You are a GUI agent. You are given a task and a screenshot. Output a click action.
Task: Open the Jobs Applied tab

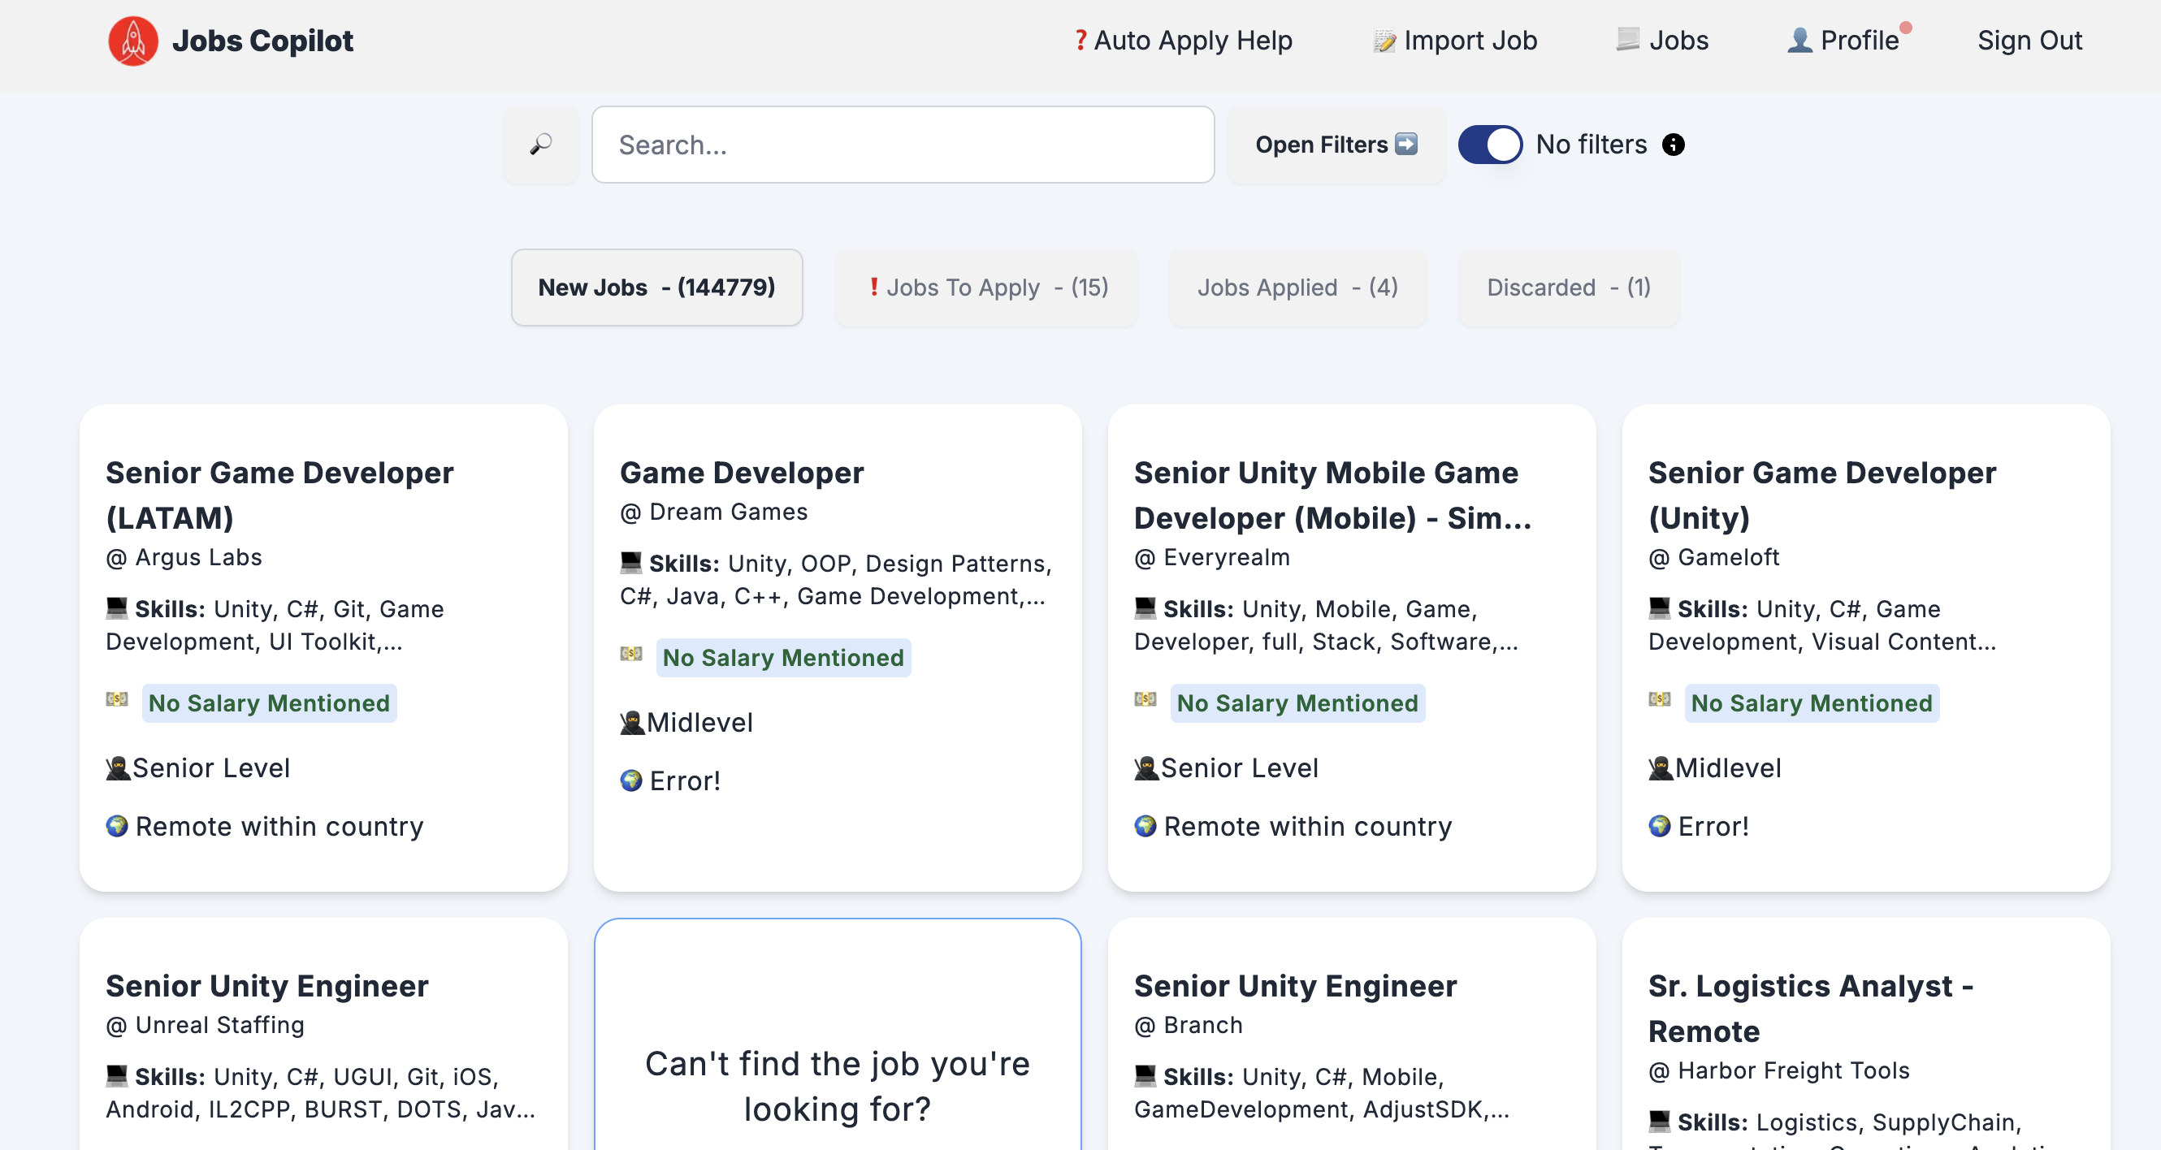[x=1297, y=287]
